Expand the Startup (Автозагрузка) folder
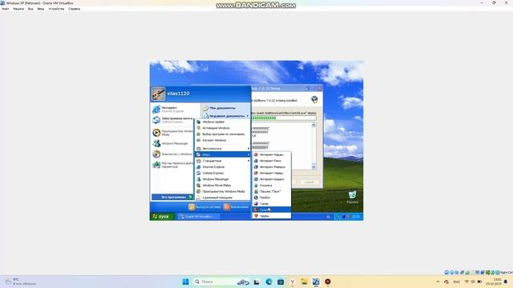The width and height of the screenshot is (513, 288). 223,149
